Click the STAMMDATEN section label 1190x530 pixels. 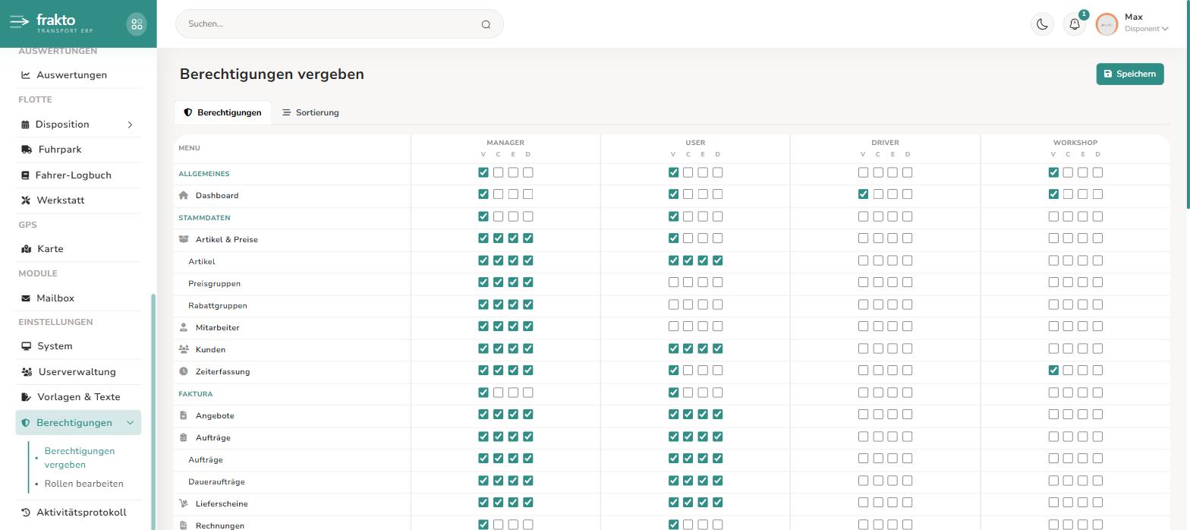coord(204,218)
